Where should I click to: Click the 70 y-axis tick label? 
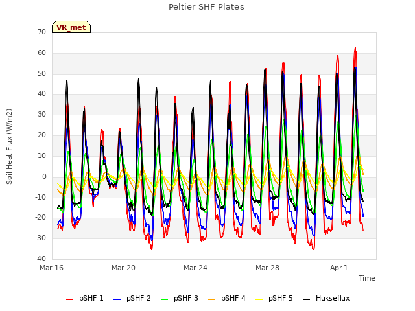41,32
